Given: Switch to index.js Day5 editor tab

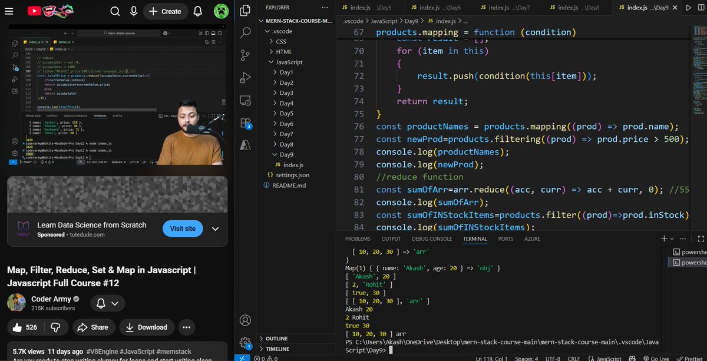Looking at the screenshot, I should (x=371, y=8).
